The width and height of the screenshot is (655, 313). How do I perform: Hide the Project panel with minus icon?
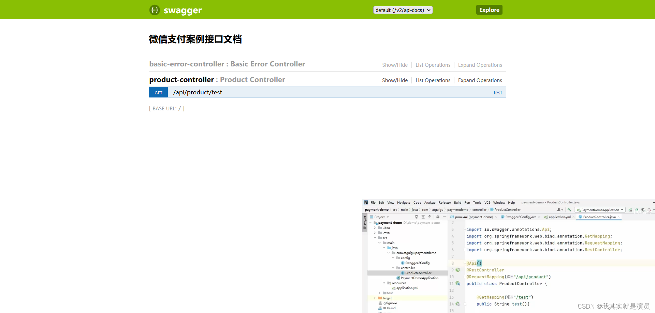click(444, 217)
